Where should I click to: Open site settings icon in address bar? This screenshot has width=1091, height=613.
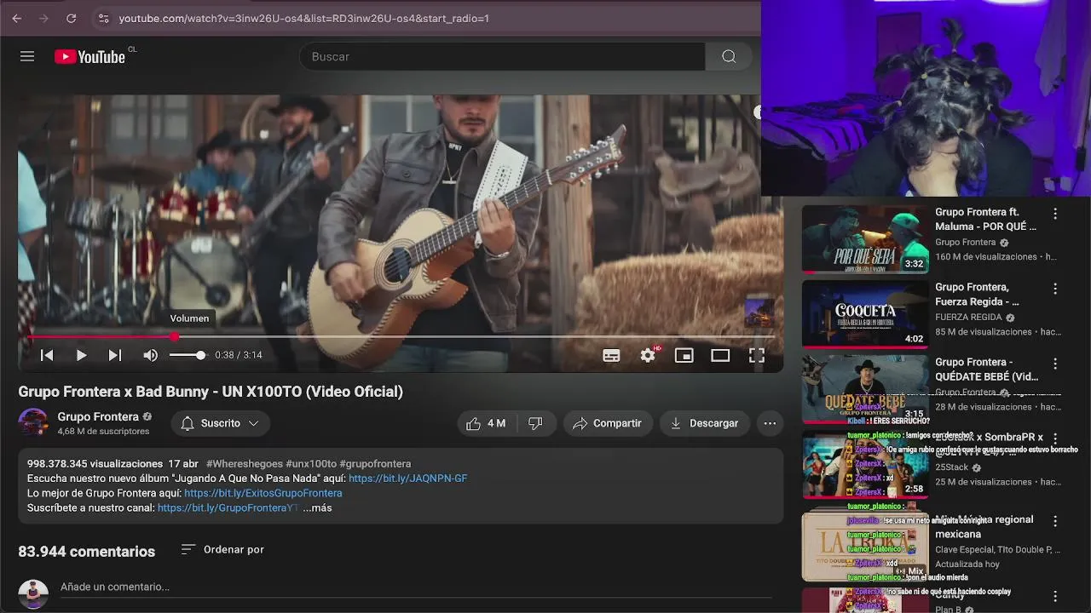coord(103,18)
